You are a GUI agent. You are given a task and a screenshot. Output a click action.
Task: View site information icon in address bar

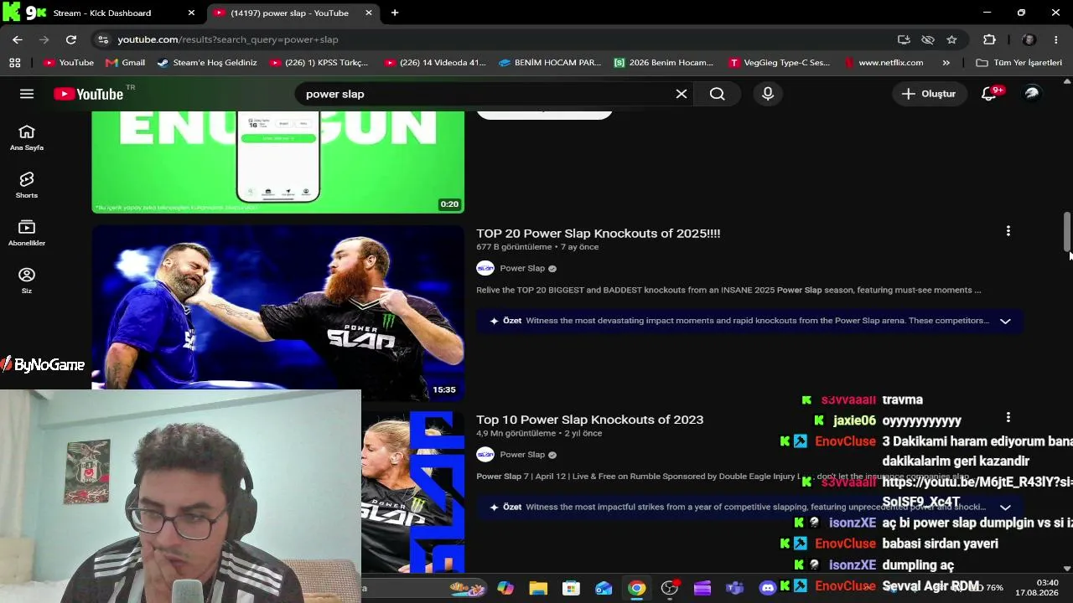tap(102, 39)
